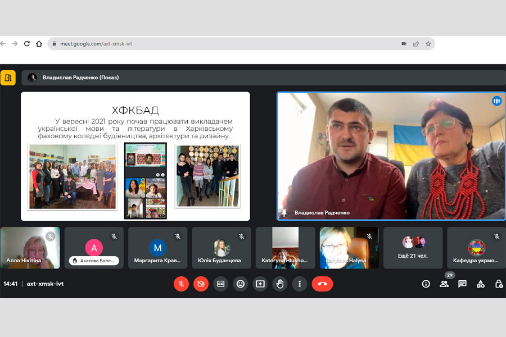This screenshot has width=506, height=337.
Task: Open the Activities panel icon
Action: pyautogui.click(x=480, y=284)
